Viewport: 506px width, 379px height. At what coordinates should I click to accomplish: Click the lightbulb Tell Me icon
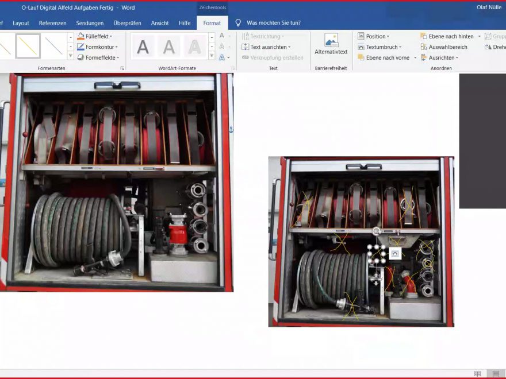click(238, 23)
